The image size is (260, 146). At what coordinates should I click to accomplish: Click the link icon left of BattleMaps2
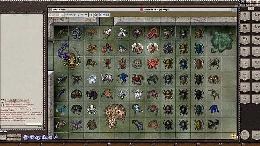[49, 10]
